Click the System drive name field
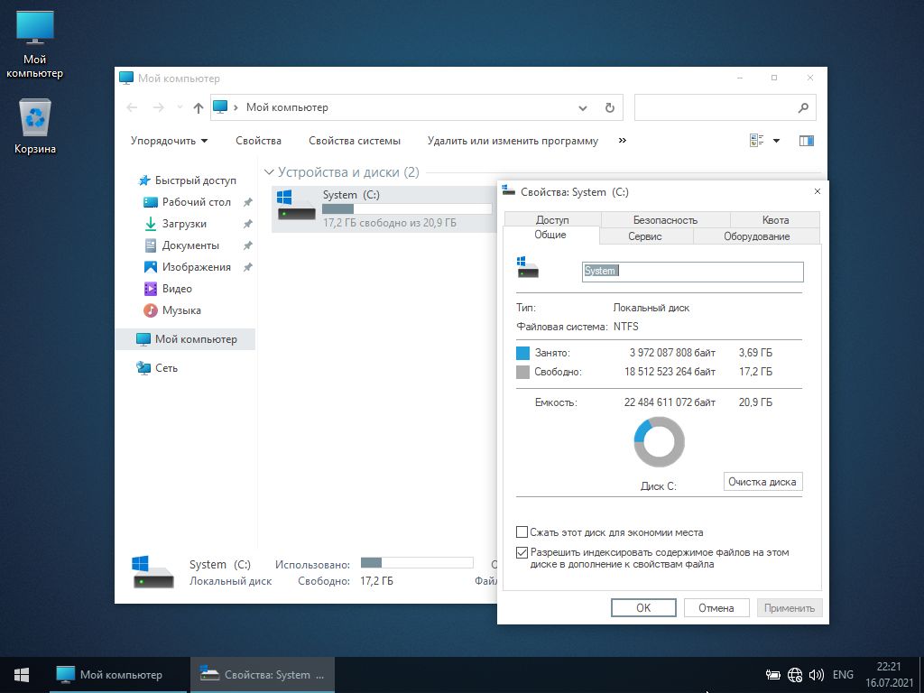Image resolution: width=924 pixels, height=693 pixels. [x=692, y=272]
